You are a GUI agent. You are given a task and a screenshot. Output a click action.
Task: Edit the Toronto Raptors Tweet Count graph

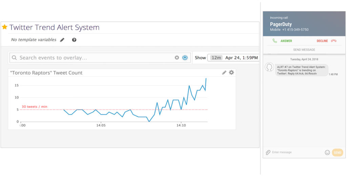tap(224, 72)
